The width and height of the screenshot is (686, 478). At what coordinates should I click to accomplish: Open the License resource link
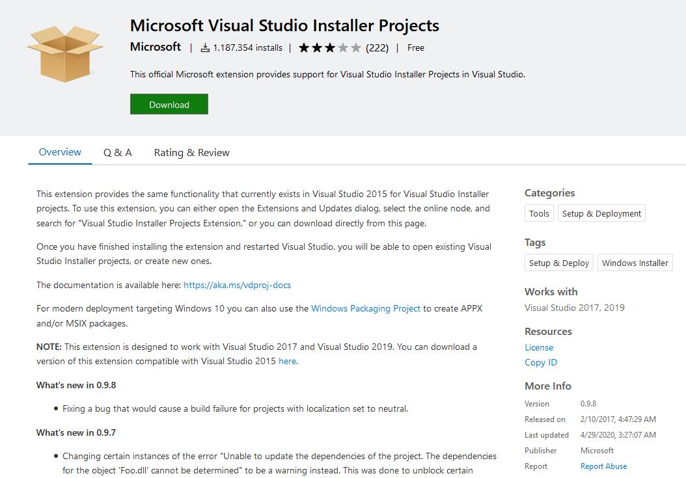click(539, 347)
